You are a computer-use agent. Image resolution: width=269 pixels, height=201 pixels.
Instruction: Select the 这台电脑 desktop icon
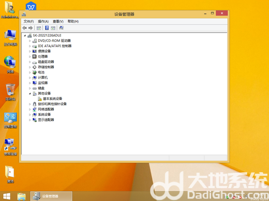click(10, 38)
